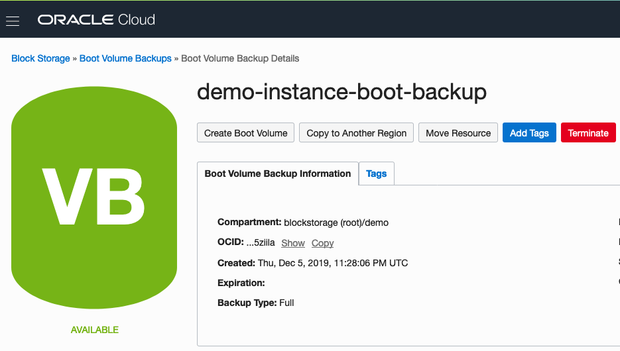This screenshot has height=351, width=620.
Task: Click the Created date value
Action: coord(333,263)
